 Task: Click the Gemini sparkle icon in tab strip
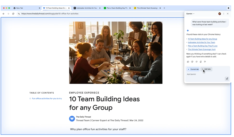point(228,8)
